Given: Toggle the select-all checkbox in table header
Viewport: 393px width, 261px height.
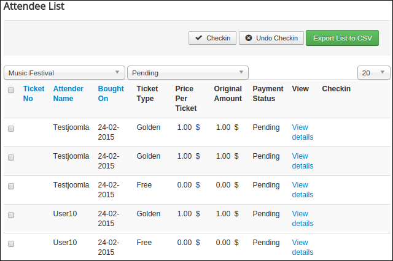Looking at the screenshot, I should [11, 90].
